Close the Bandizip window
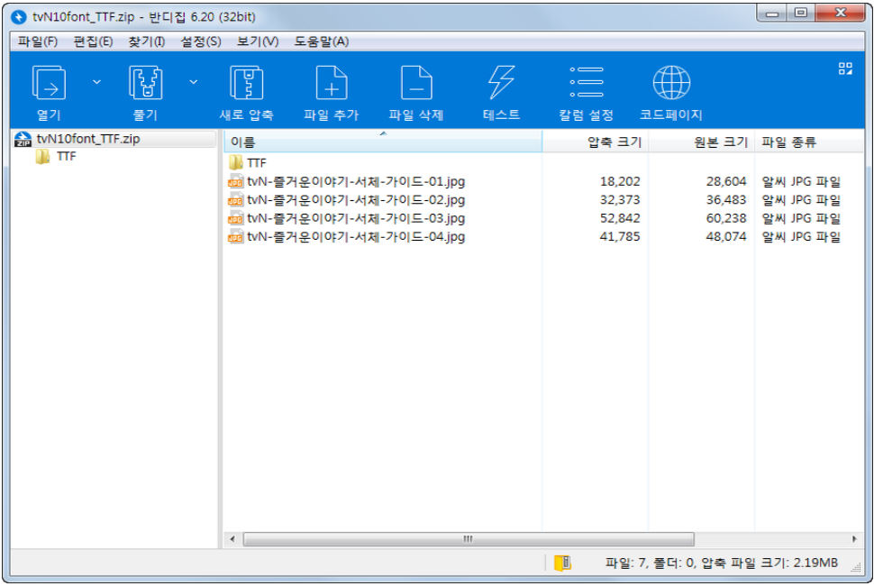 click(842, 14)
